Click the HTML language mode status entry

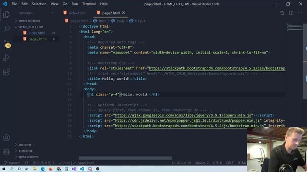(242, 162)
